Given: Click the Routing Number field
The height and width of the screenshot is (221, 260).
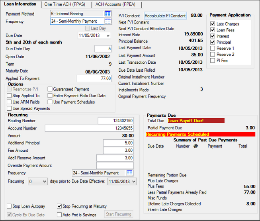Looking at the screenshot, I should click(115, 121).
